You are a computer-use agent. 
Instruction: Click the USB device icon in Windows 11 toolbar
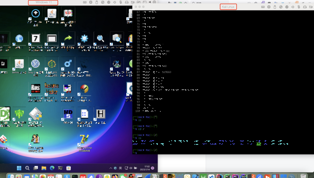(97, 2)
